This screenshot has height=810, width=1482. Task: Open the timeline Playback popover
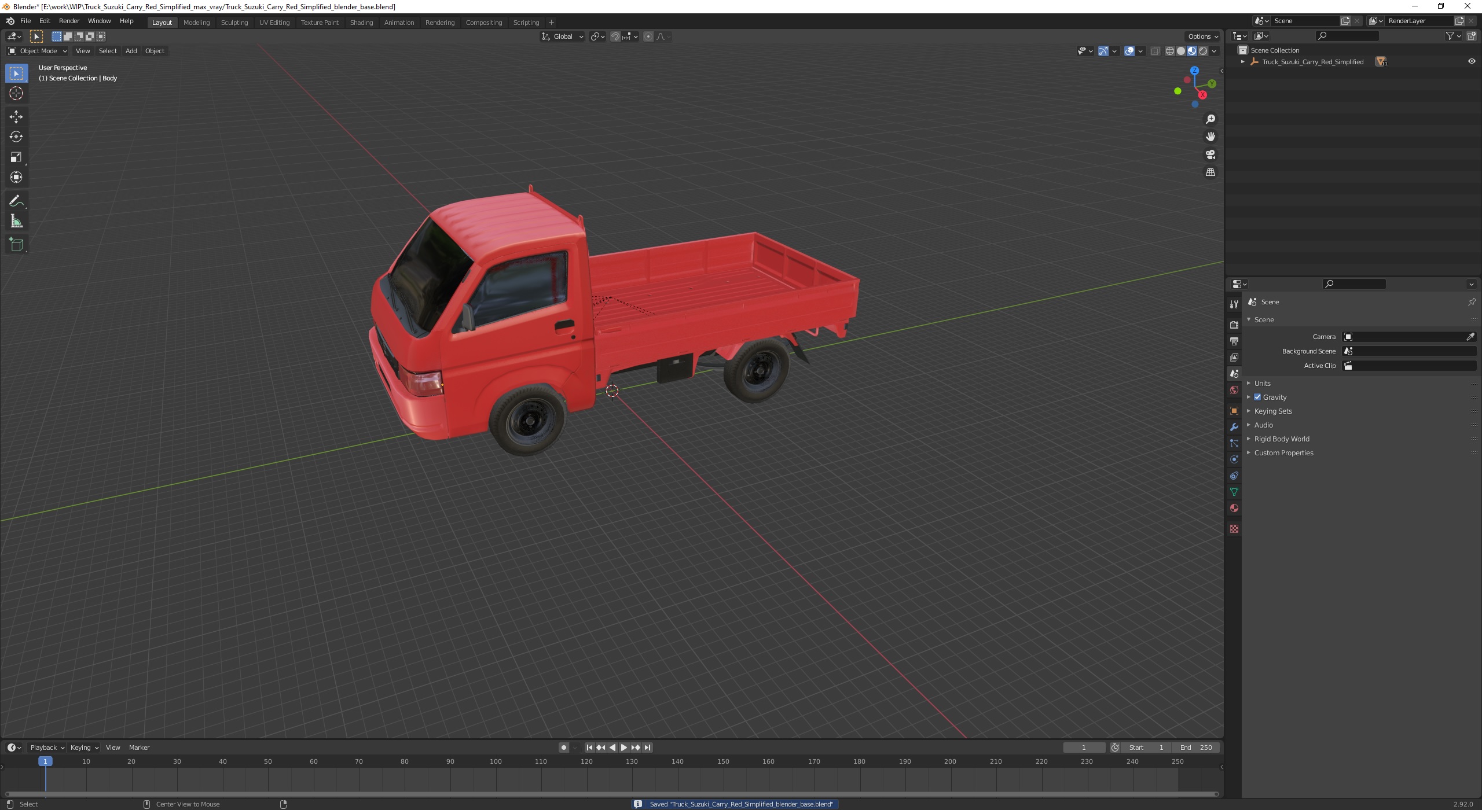coord(47,748)
